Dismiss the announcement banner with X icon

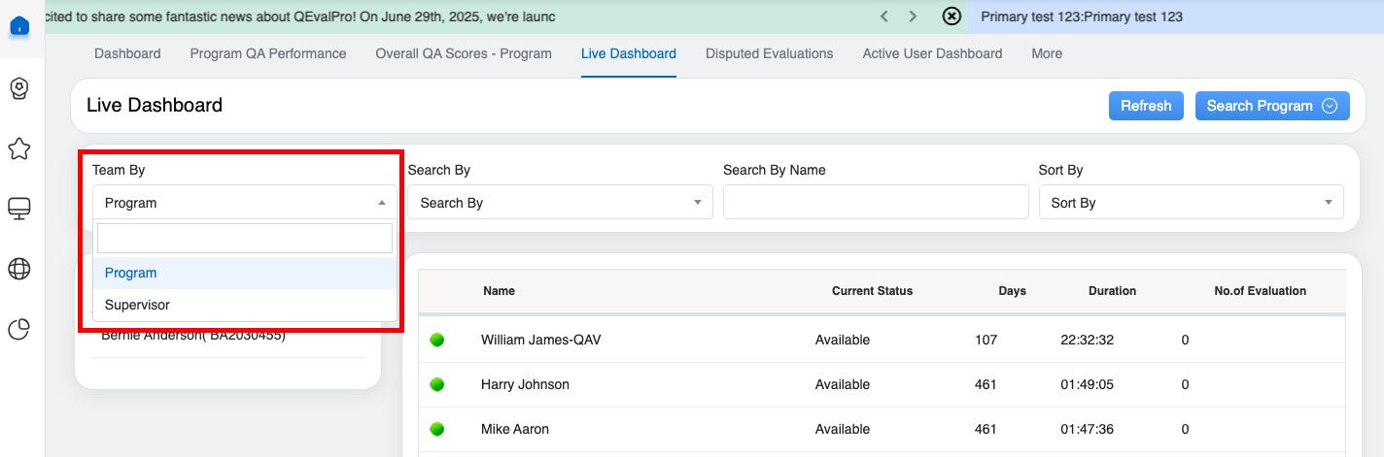pos(952,16)
